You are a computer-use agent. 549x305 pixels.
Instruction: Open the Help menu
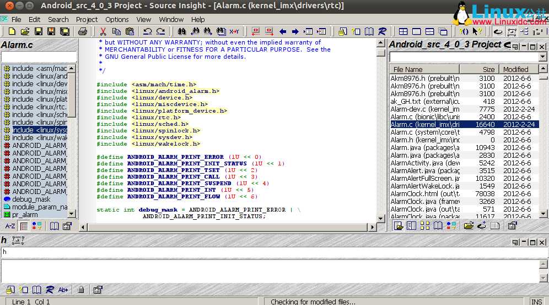point(198,20)
